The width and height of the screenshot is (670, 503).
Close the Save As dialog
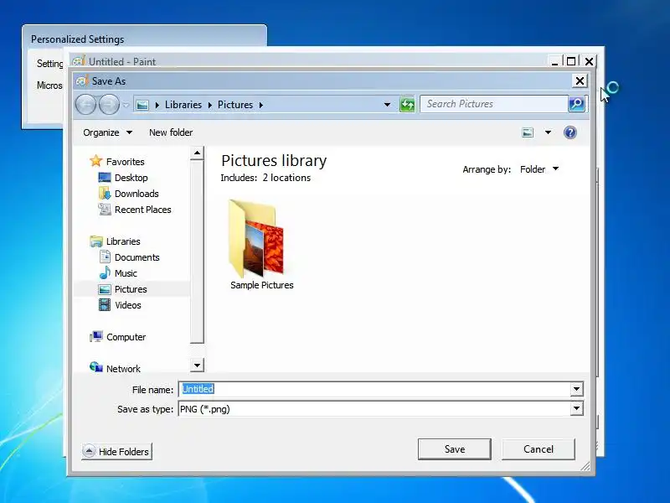coord(580,80)
